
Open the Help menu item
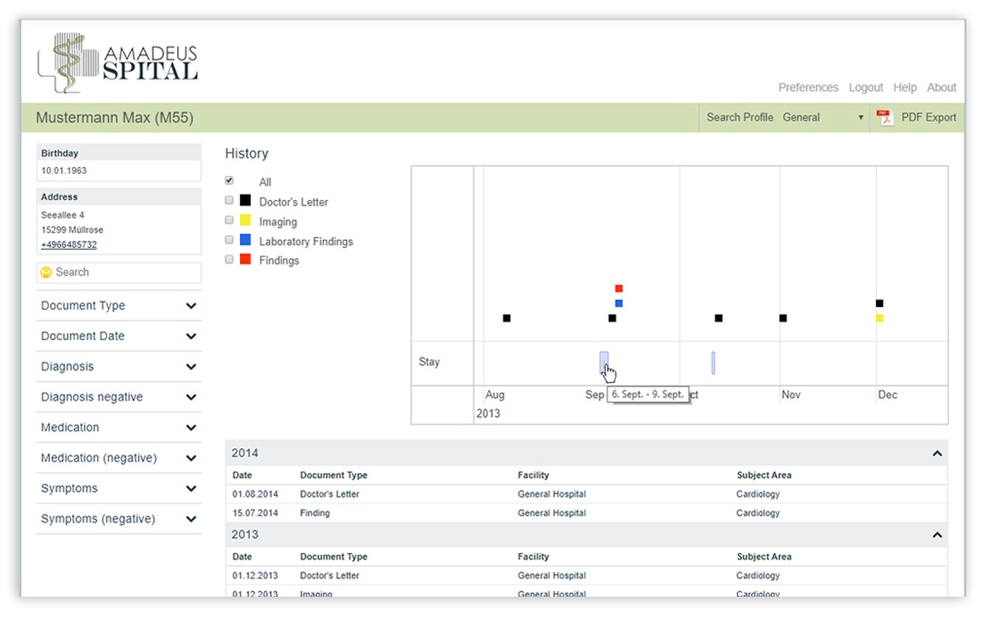click(904, 87)
